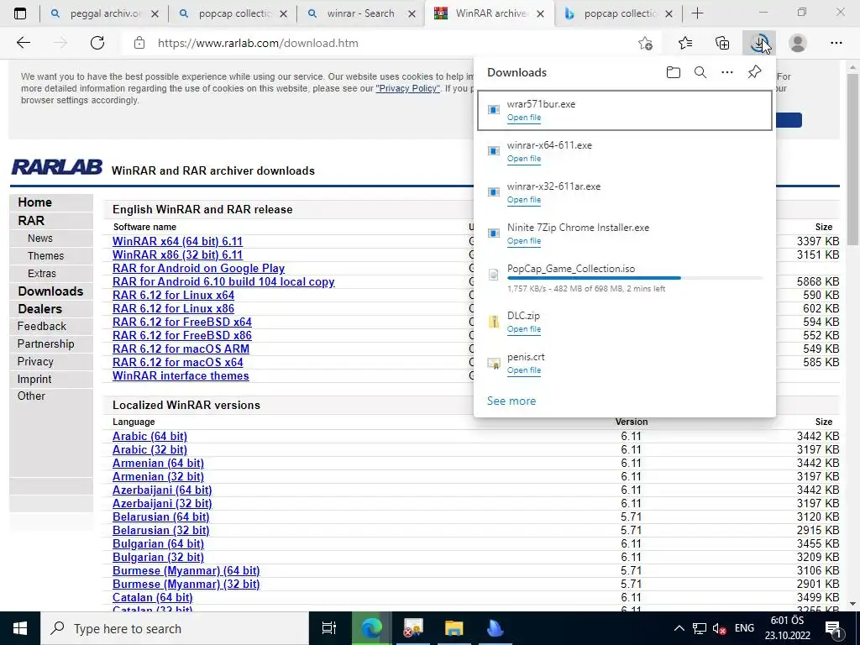Open File Explorer from taskbar
This screenshot has width=860, height=645.
point(454,628)
